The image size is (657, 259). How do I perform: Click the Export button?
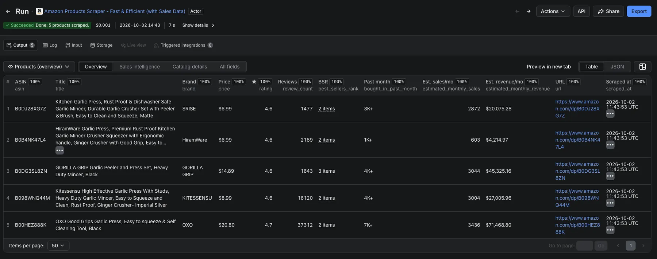pos(639,11)
